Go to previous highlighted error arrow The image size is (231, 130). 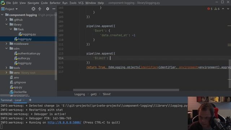(x=223, y=9)
